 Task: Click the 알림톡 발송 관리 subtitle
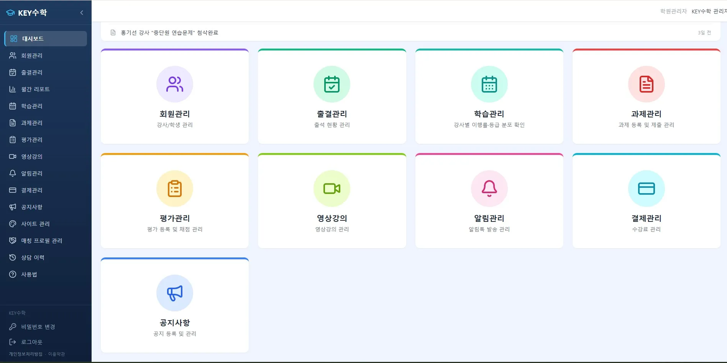pos(489,229)
